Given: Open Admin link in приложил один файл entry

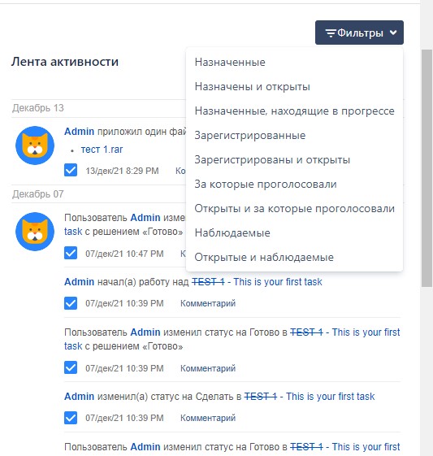Looking at the screenshot, I should [79, 132].
